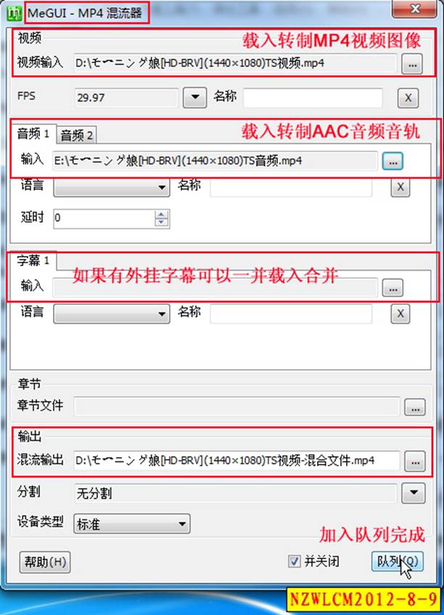
Task: Click the 章节文件 path field
Action: [x=237, y=406]
